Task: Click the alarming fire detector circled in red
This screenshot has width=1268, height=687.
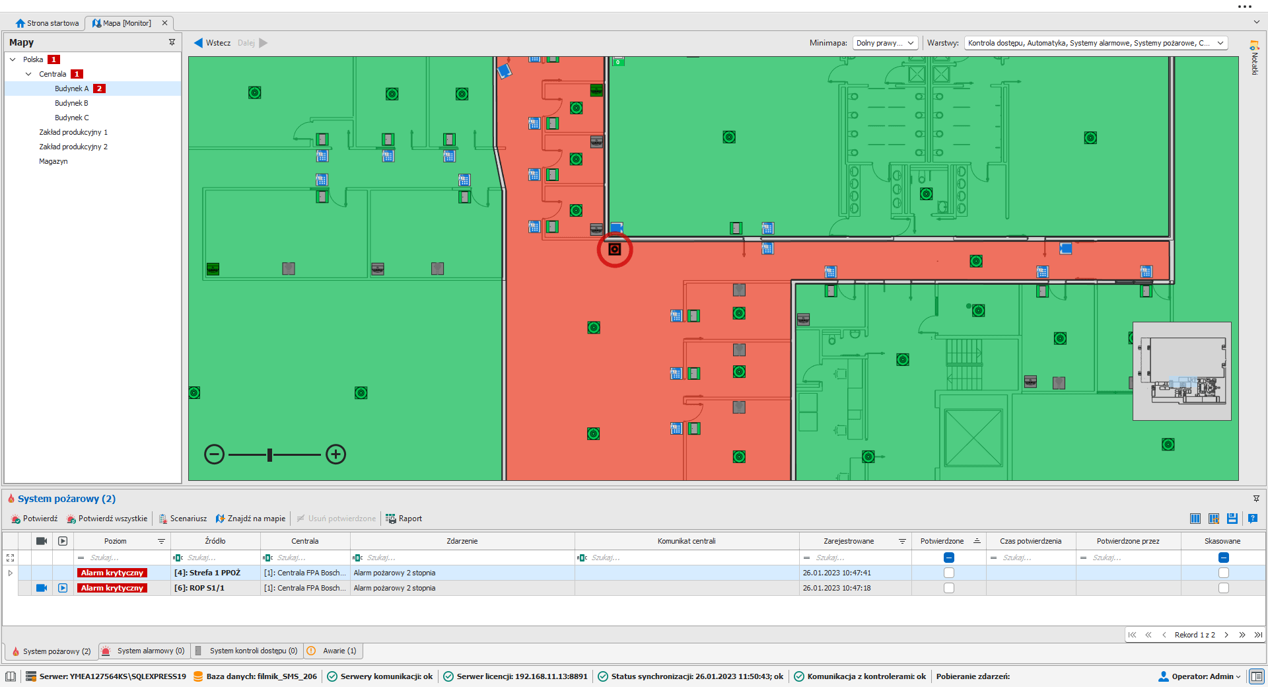Action: pyautogui.click(x=614, y=250)
